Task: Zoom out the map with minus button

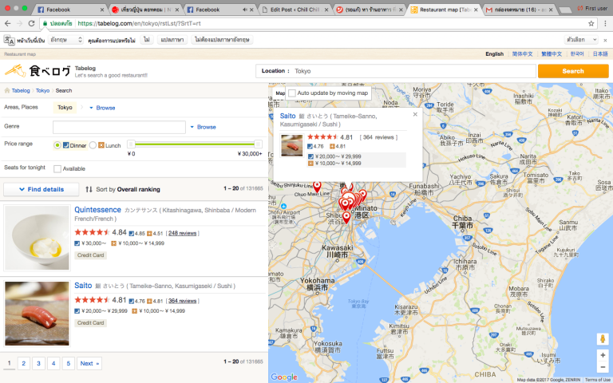Action: [603, 368]
